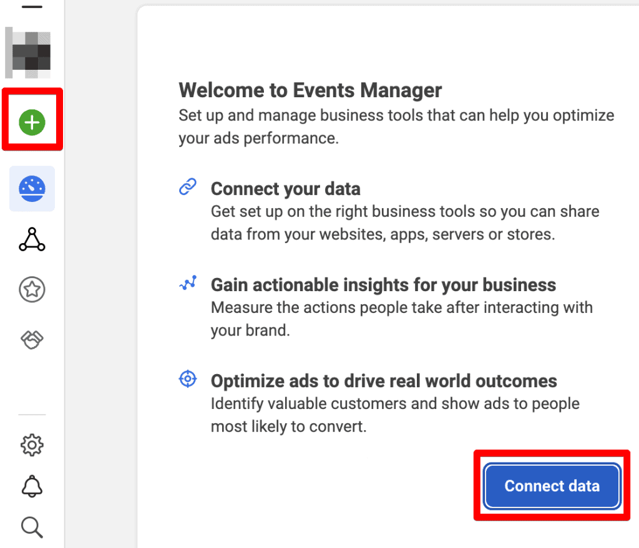Create a new data source with green plus icon
Image resolution: width=639 pixels, height=548 pixels.
[x=32, y=122]
